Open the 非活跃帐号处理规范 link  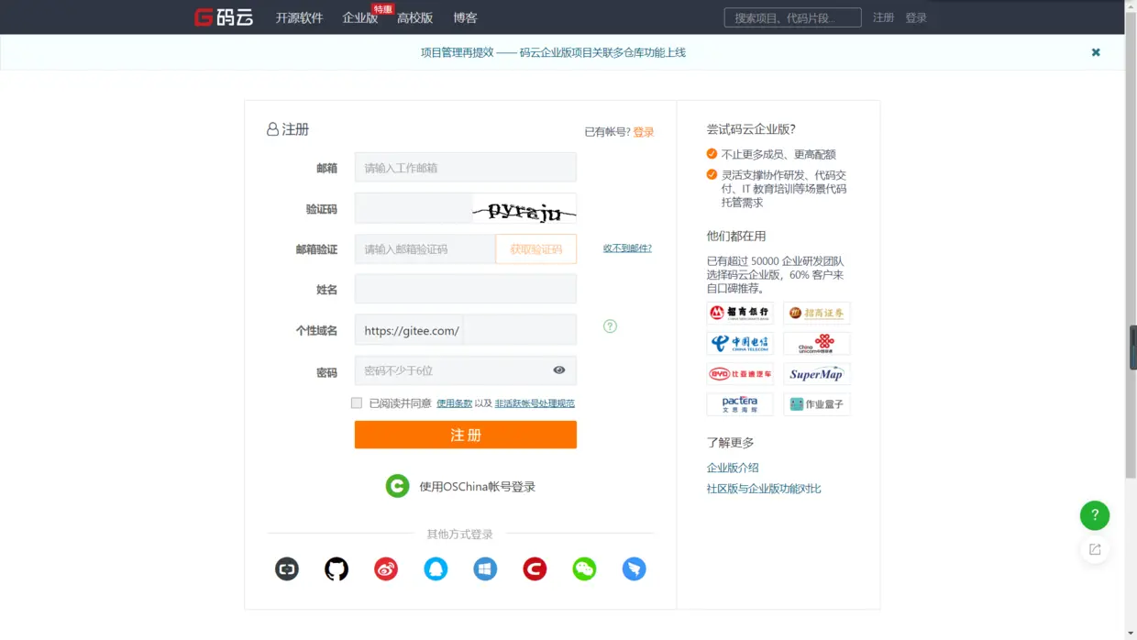coord(535,403)
